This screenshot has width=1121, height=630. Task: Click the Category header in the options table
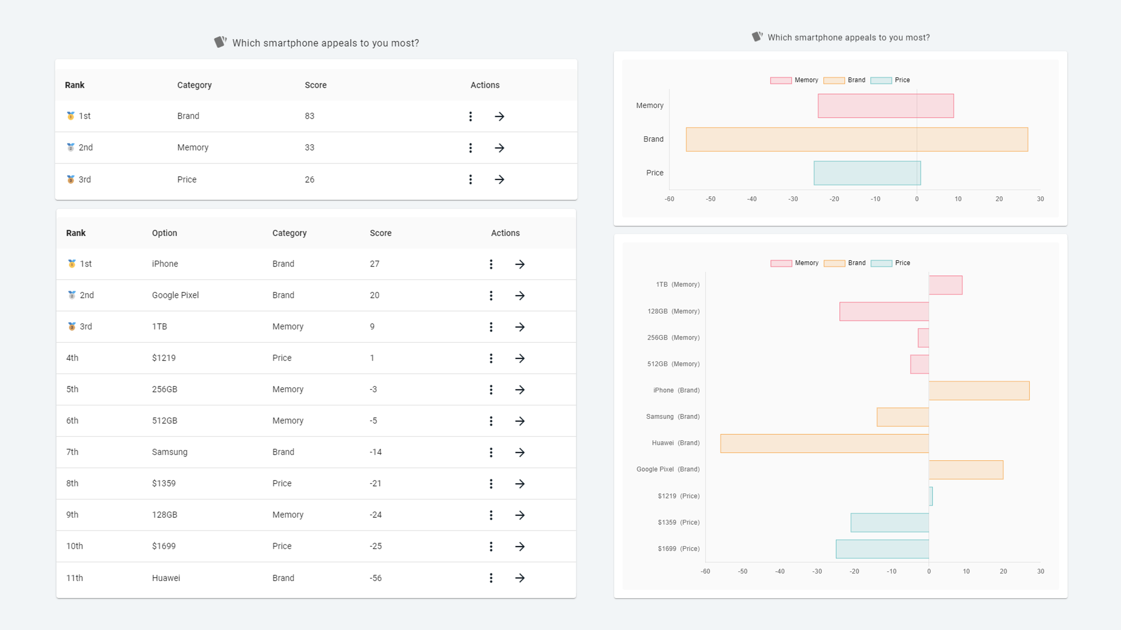[289, 233]
